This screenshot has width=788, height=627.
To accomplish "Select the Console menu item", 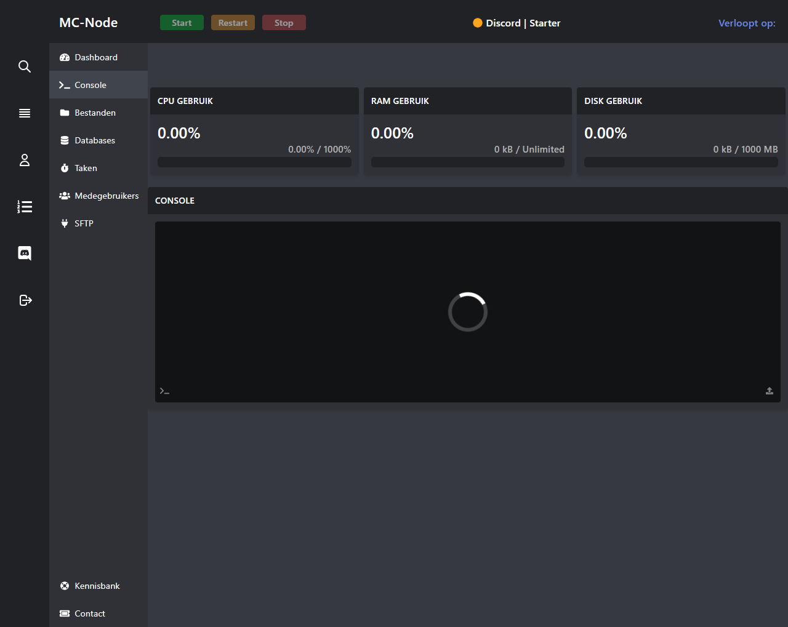I will click(90, 85).
